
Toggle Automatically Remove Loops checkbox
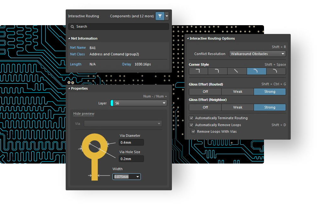coord(191,125)
